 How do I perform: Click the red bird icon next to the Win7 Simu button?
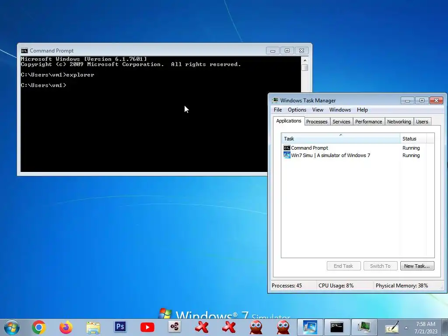pos(283,327)
